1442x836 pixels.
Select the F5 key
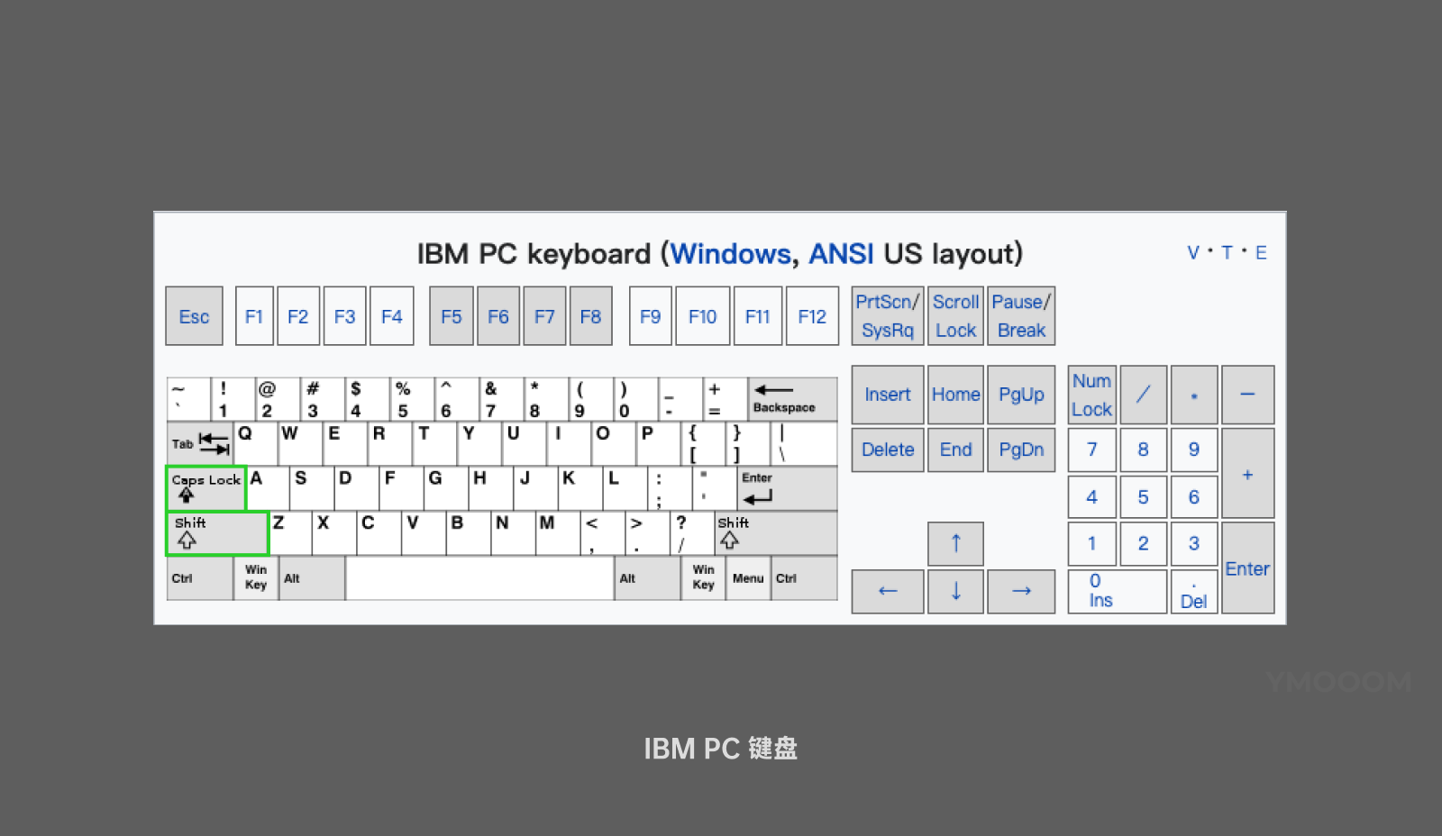click(x=452, y=316)
